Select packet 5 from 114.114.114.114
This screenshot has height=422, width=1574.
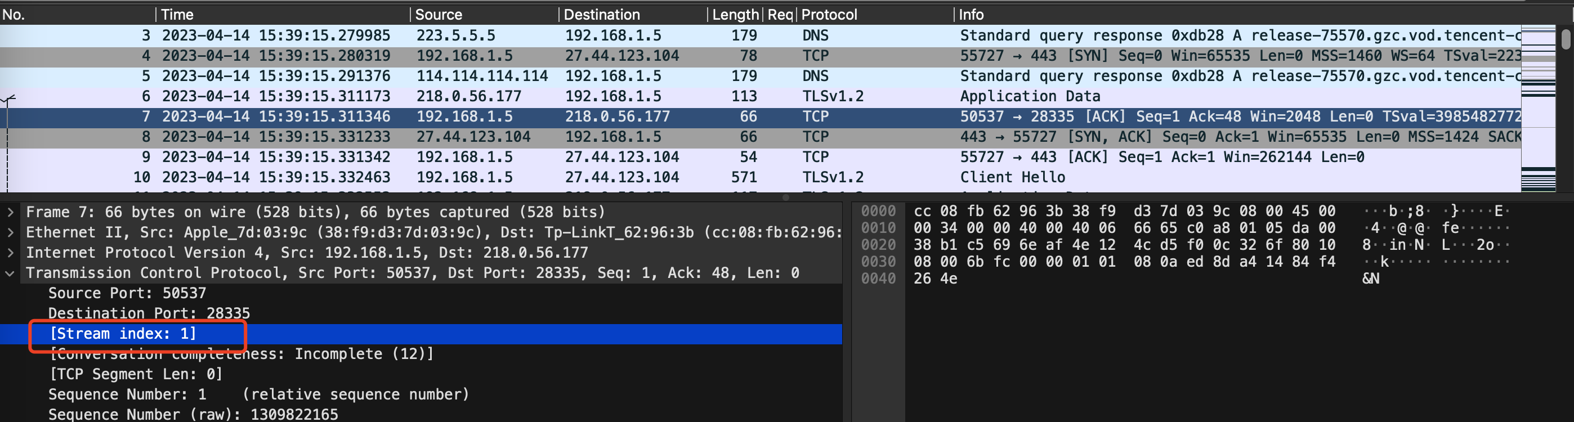point(760,76)
